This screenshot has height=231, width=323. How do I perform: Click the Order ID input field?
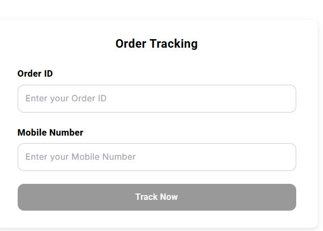[x=156, y=99]
